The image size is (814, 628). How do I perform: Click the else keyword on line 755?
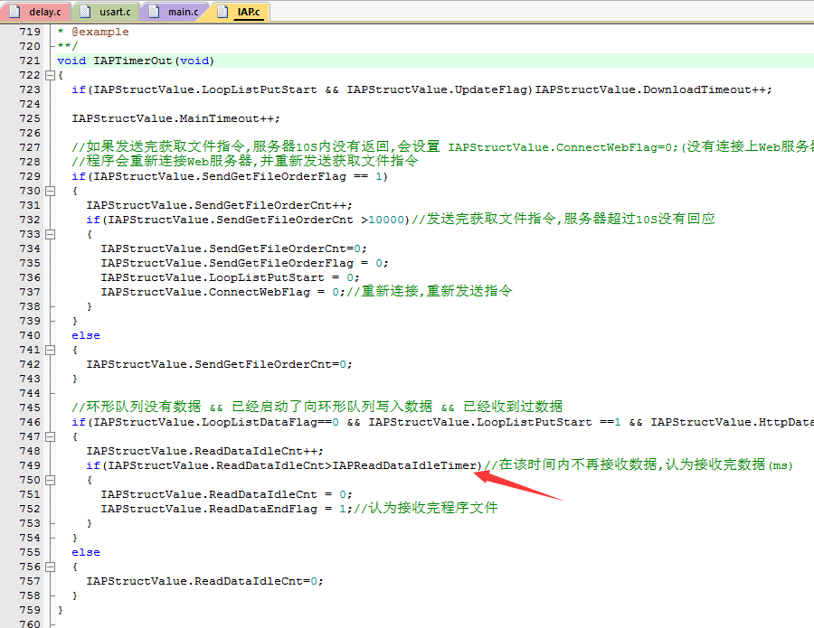(x=86, y=552)
